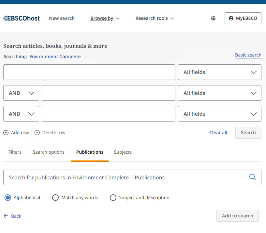This screenshot has height=233, width=266.
Task: Open the first row All fields dropdown
Action: click(219, 72)
